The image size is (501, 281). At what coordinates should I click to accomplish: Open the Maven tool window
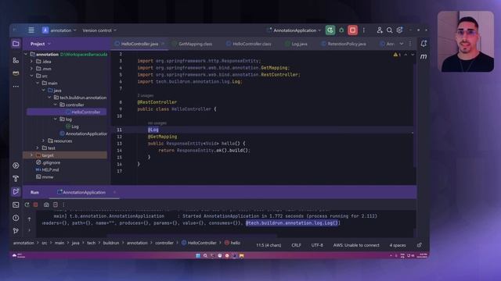point(424,57)
